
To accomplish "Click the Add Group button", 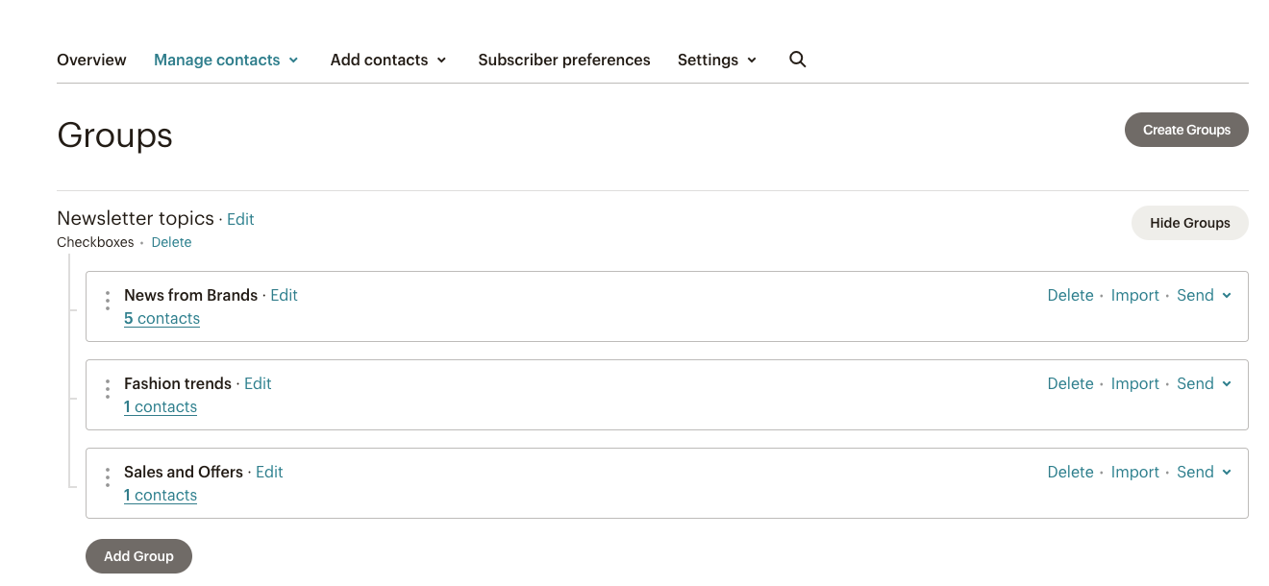I will click(138, 555).
